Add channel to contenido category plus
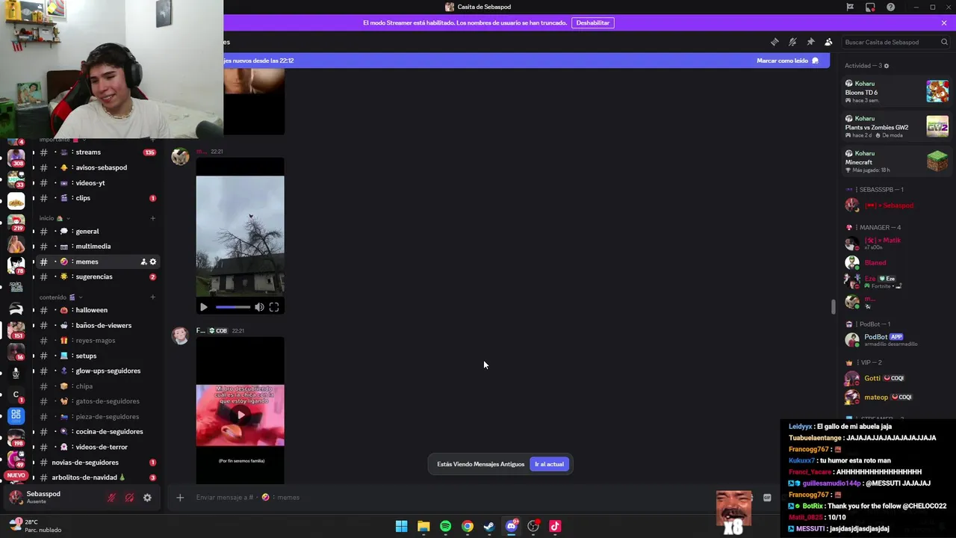Image resolution: width=956 pixels, height=538 pixels. (x=153, y=297)
